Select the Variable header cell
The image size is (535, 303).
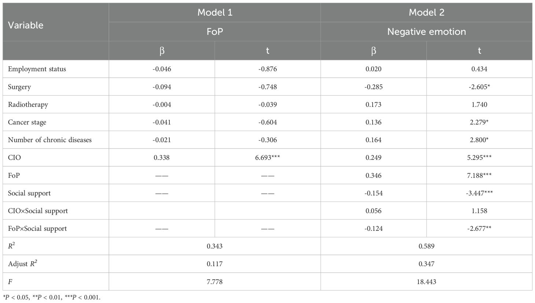click(26, 25)
